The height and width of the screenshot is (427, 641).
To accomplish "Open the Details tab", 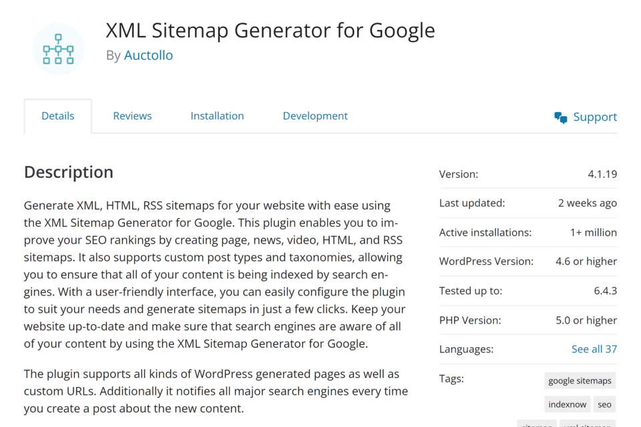I will point(57,116).
